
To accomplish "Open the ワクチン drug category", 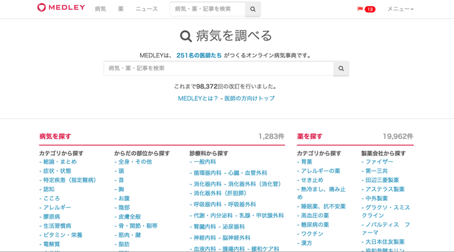I will [312, 234].
